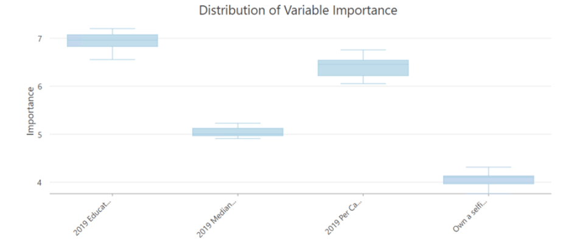The height and width of the screenshot is (251, 588).
Task: Click the chart title Distribution of Variable Importance
Action: coord(298,10)
